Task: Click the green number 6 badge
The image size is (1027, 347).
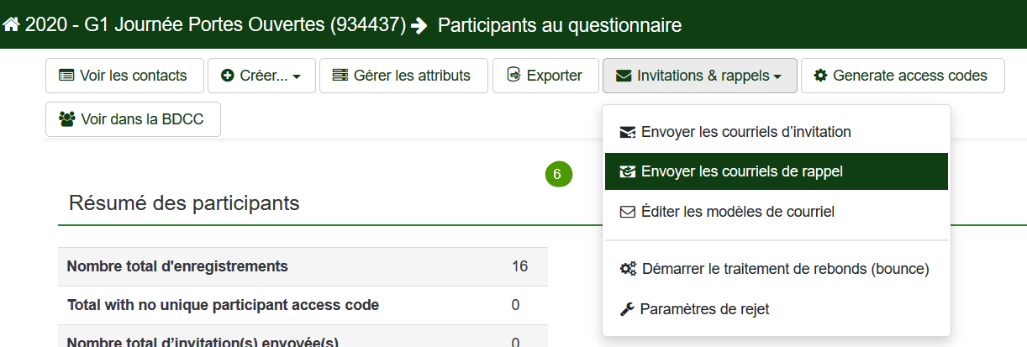Action: coord(558,175)
